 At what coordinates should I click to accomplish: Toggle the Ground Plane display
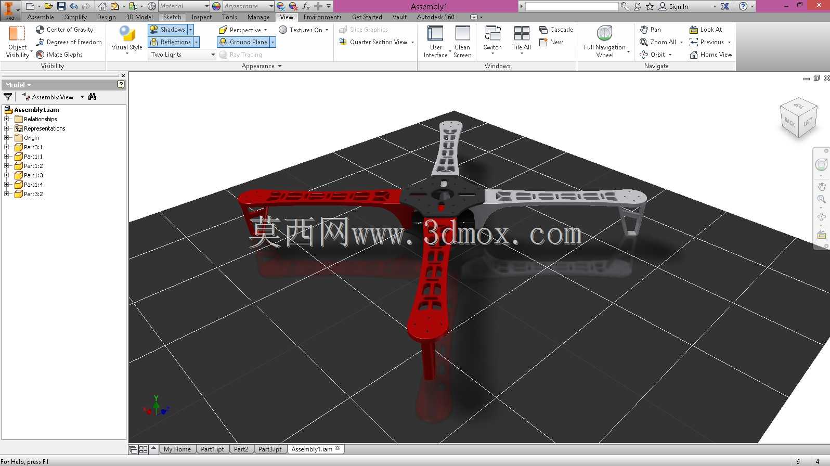(x=243, y=42)
